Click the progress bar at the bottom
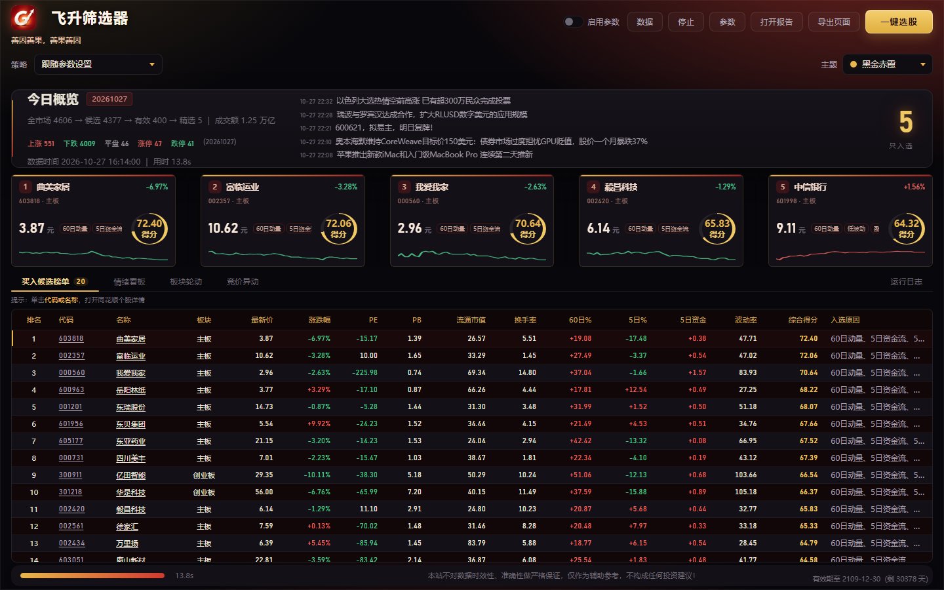944x590 pixels. pos(92,576)
